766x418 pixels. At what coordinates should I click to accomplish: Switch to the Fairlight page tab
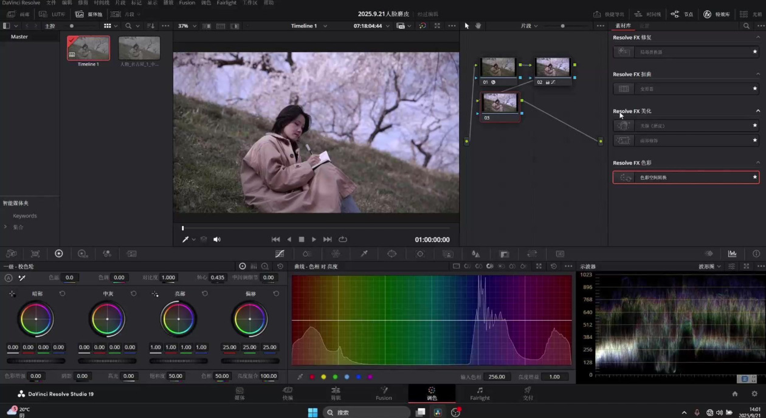coord(480,394)
